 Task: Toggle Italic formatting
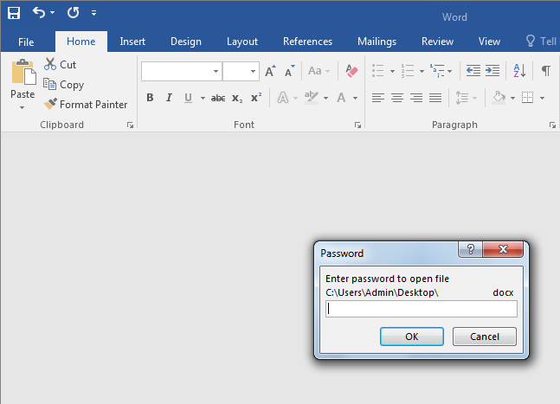pos(169,98)
